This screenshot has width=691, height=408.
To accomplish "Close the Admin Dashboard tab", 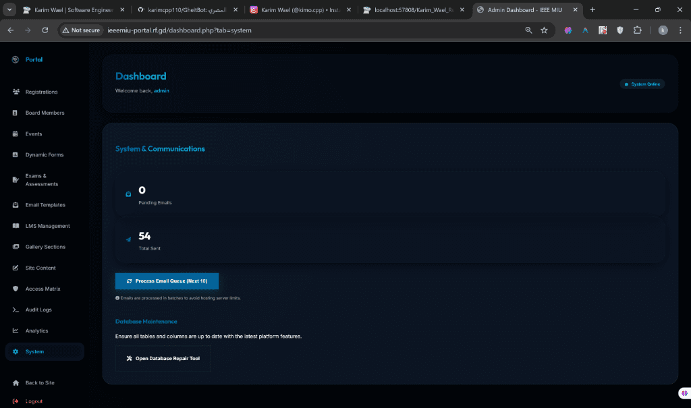I will (575, 9).
